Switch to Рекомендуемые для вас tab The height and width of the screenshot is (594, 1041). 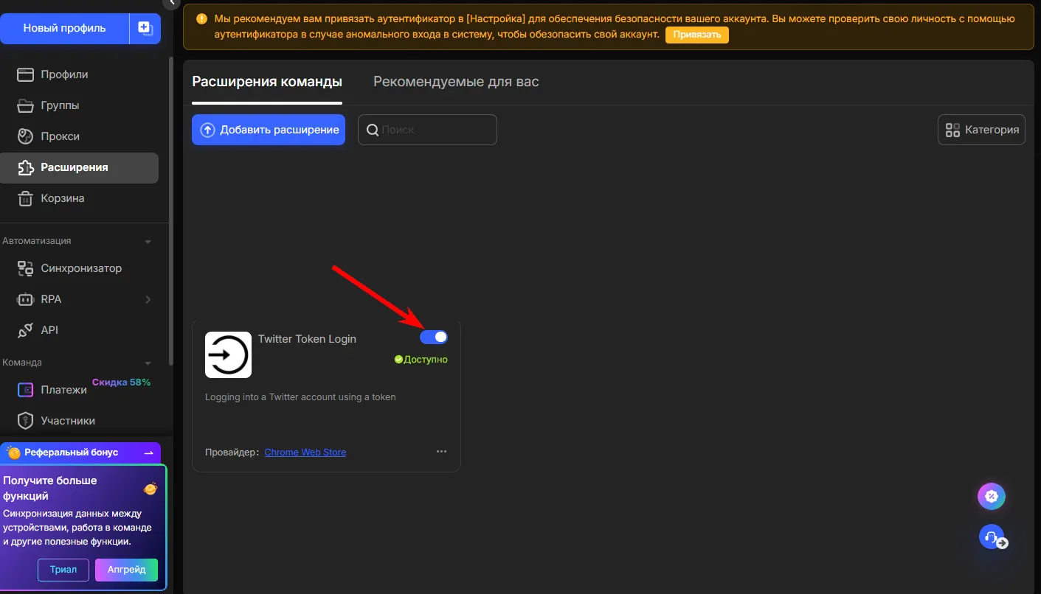456,81
